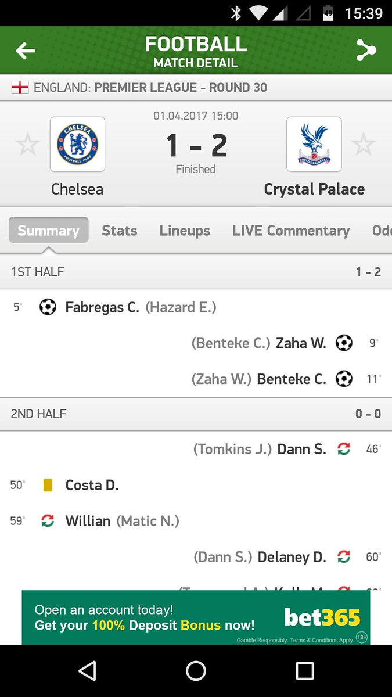
Task: Open the share icon in header
Action: (x=366, y=51)
